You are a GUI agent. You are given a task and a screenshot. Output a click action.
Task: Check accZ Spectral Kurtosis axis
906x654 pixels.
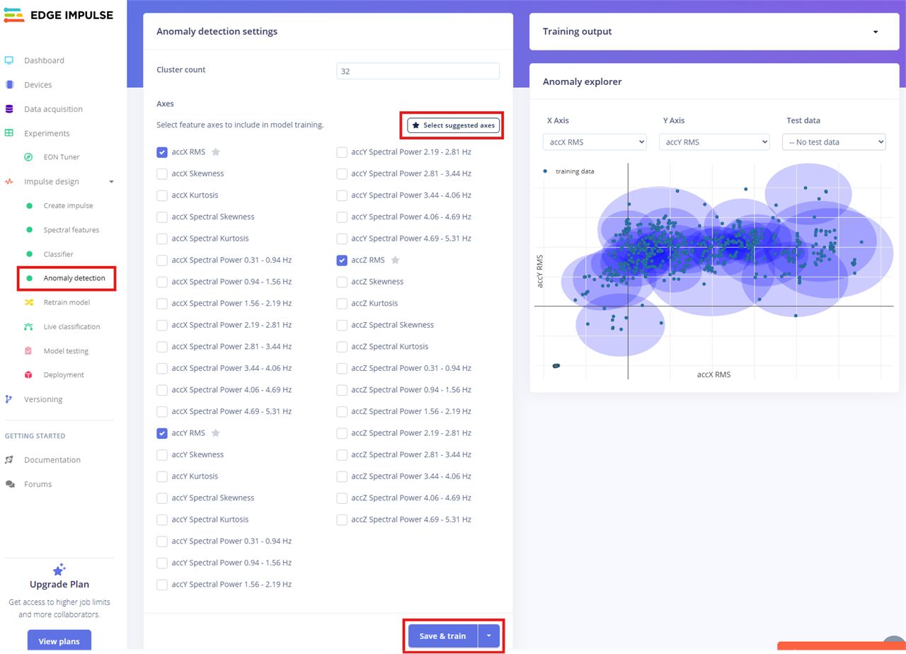(x=342, y=347)
